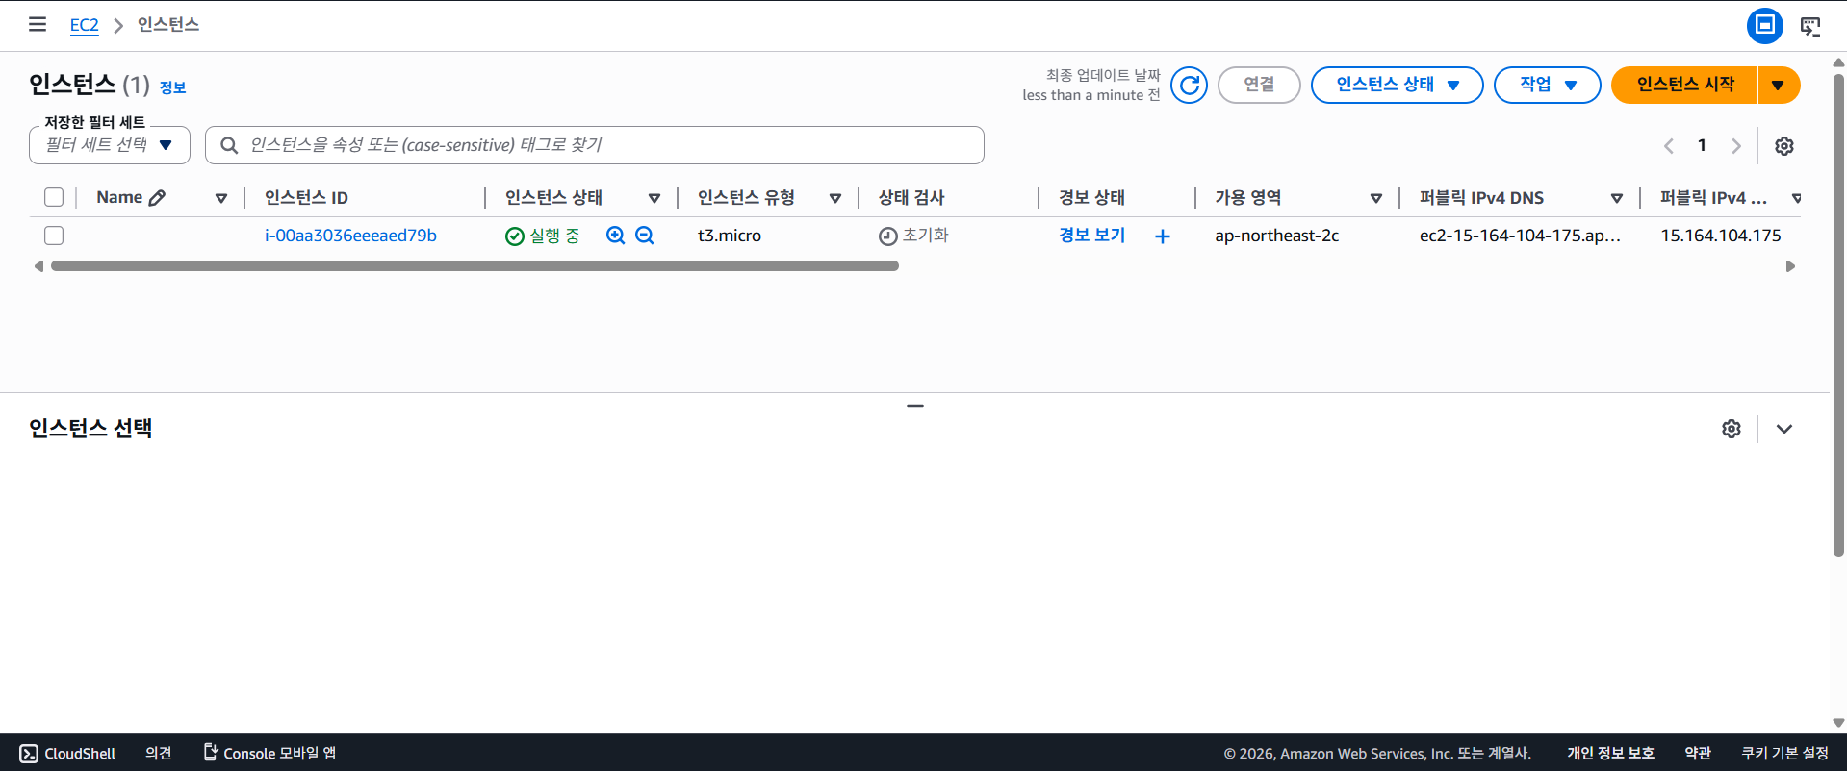
Task: Click the 경보 상태 column header
Action: [1091, 197]
